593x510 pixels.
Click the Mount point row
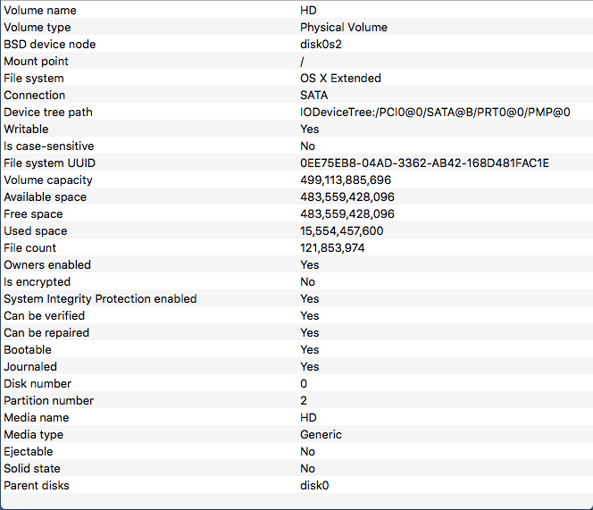296,62
